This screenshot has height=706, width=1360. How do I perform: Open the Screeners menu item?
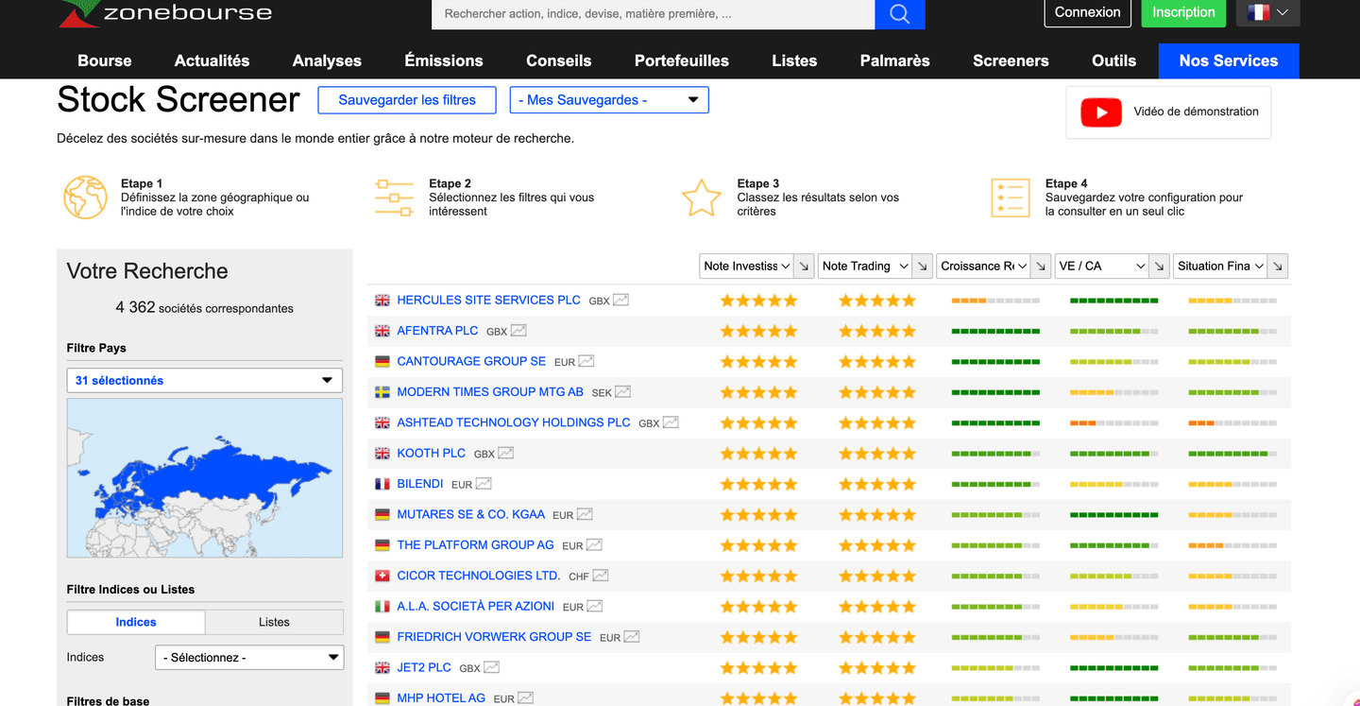(1011, 60)
